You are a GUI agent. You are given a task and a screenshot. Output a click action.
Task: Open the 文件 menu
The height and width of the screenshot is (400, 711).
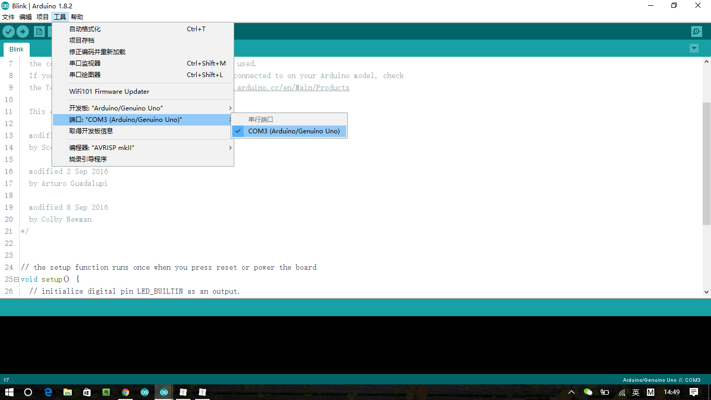[x=8, y=17]
